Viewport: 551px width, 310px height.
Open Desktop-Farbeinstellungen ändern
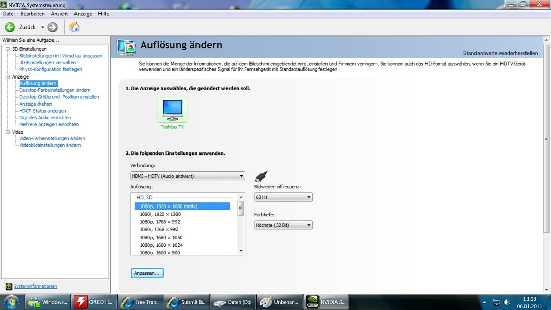(x=55, y=90)
